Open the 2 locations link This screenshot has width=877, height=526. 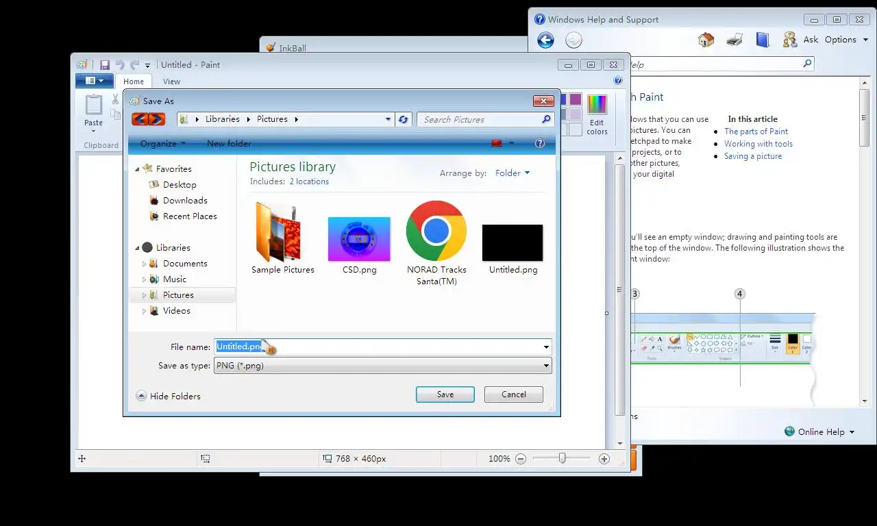tap(309, 181)
